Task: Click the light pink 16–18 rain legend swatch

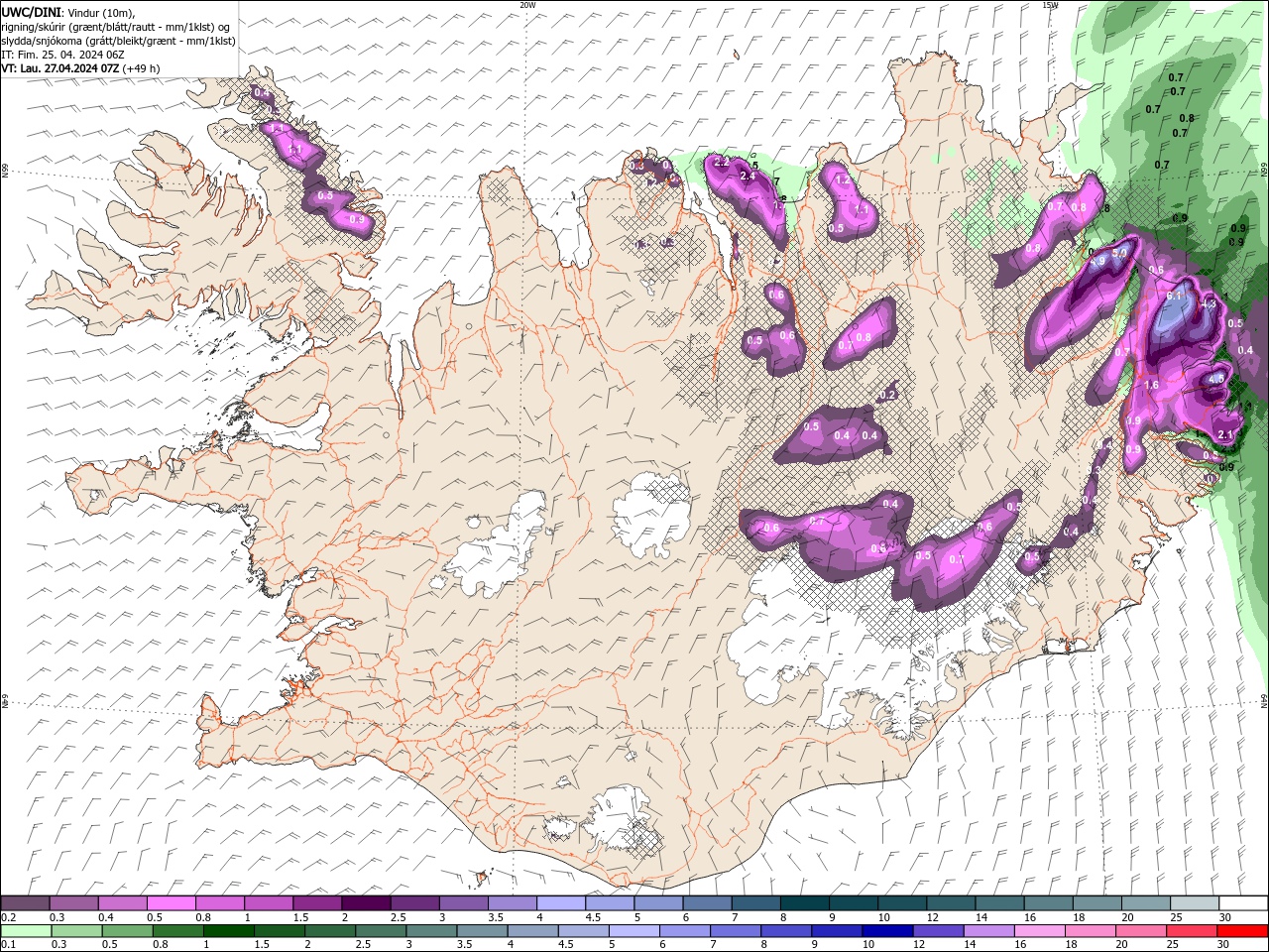Action: (x=1037, y=931)
